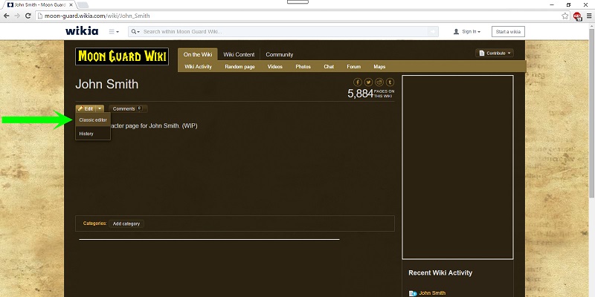Viewport: 595px width, 297px height.
Task: Open the Sign In dropdown
Action: 467,32
